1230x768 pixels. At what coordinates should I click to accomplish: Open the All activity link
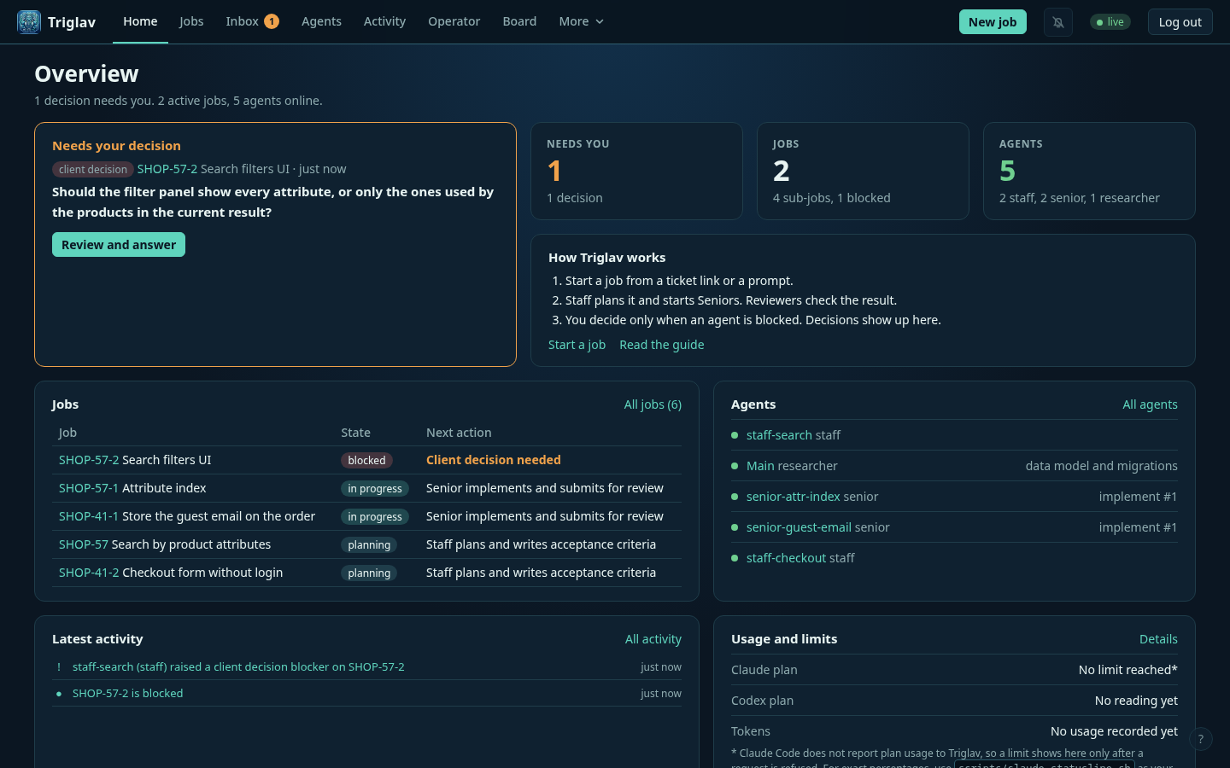[x=653, y=639]
